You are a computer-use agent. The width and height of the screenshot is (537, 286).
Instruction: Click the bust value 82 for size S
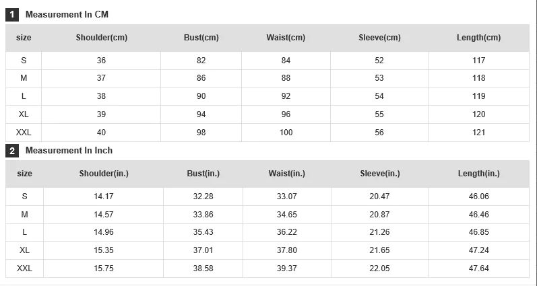pyautogui.click(x=201, y=61)
